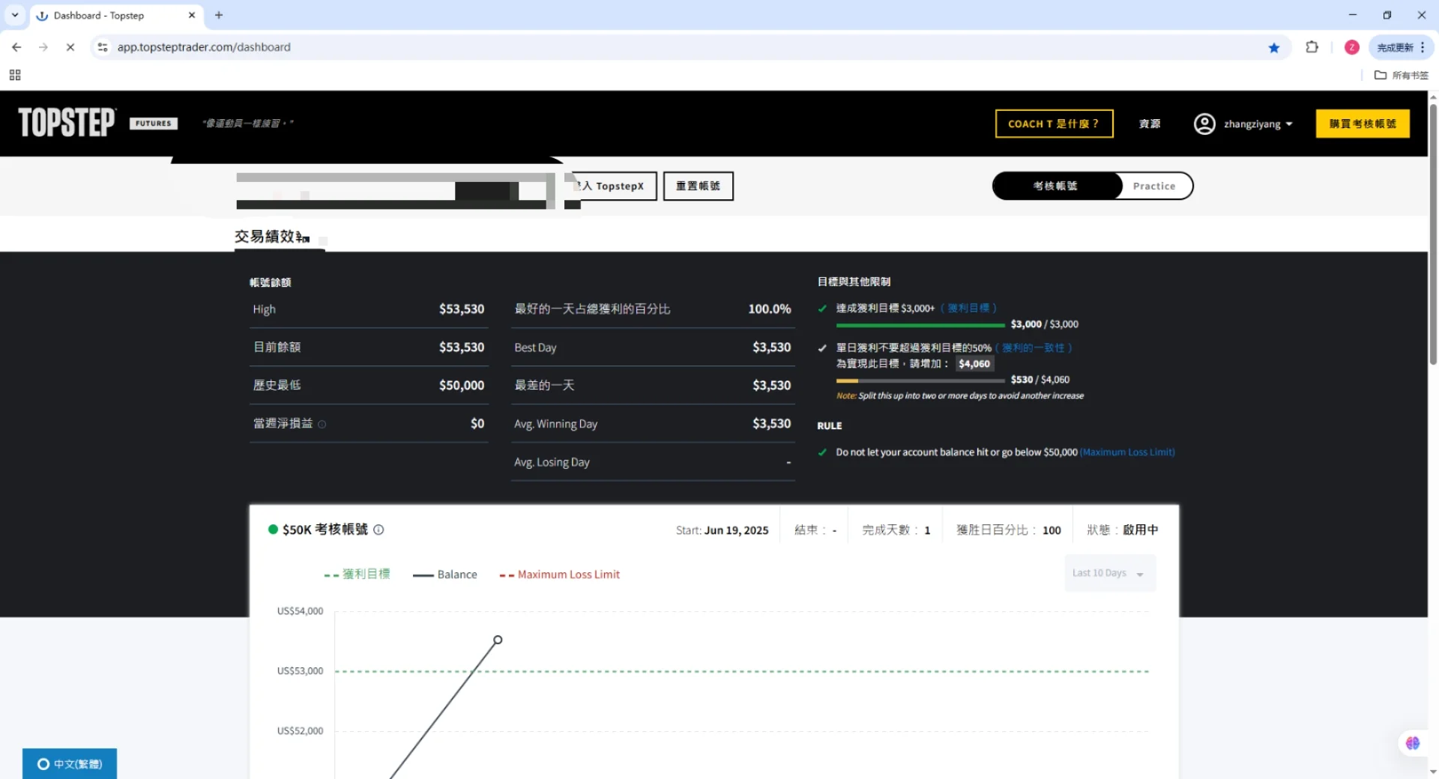Click the checkmark beside the $50,000 rule
1439x779 pixels.
[822, 452]
